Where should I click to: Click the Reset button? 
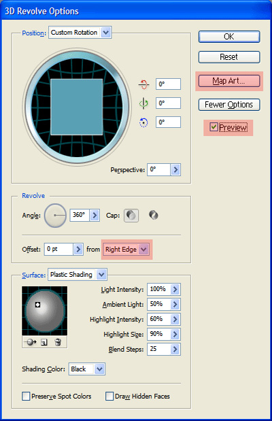[229, 57]
